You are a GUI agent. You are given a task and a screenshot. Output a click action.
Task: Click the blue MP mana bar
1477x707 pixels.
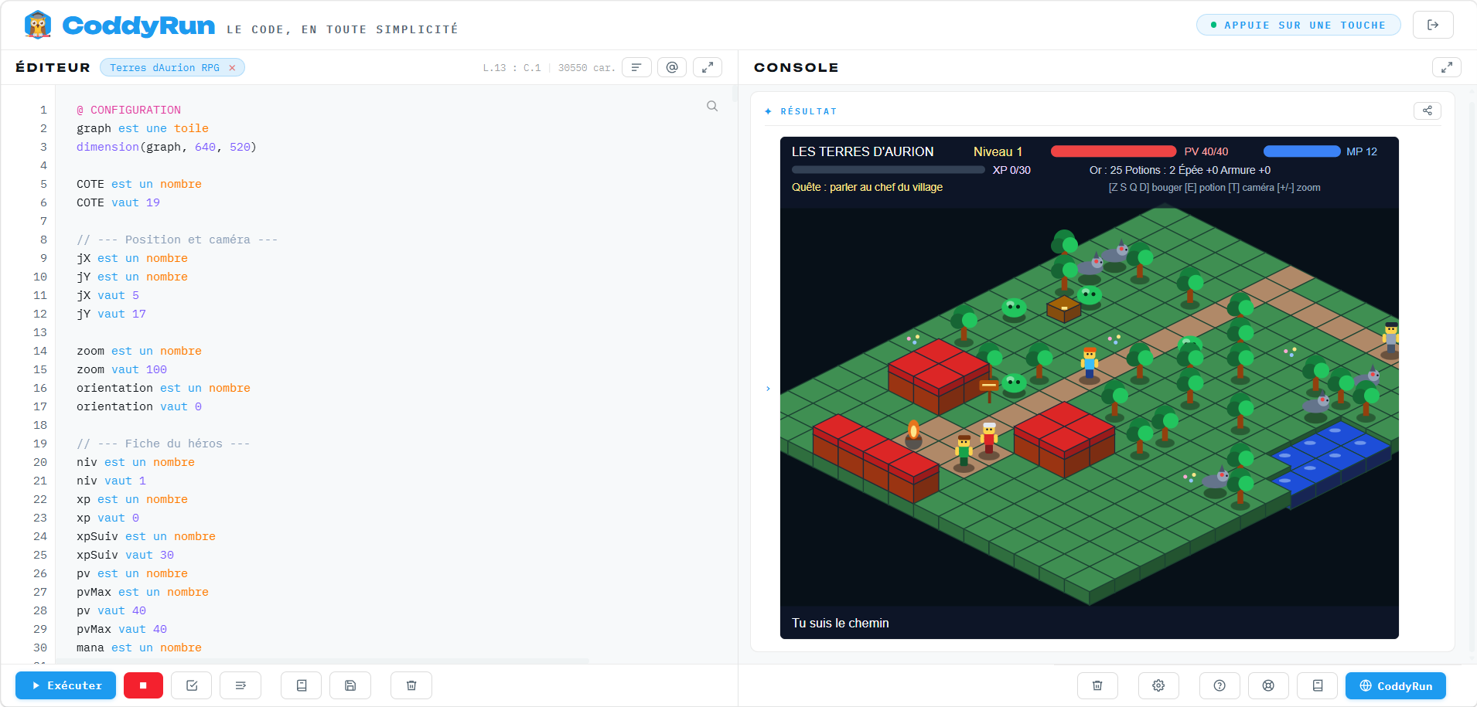(1301, 151)
